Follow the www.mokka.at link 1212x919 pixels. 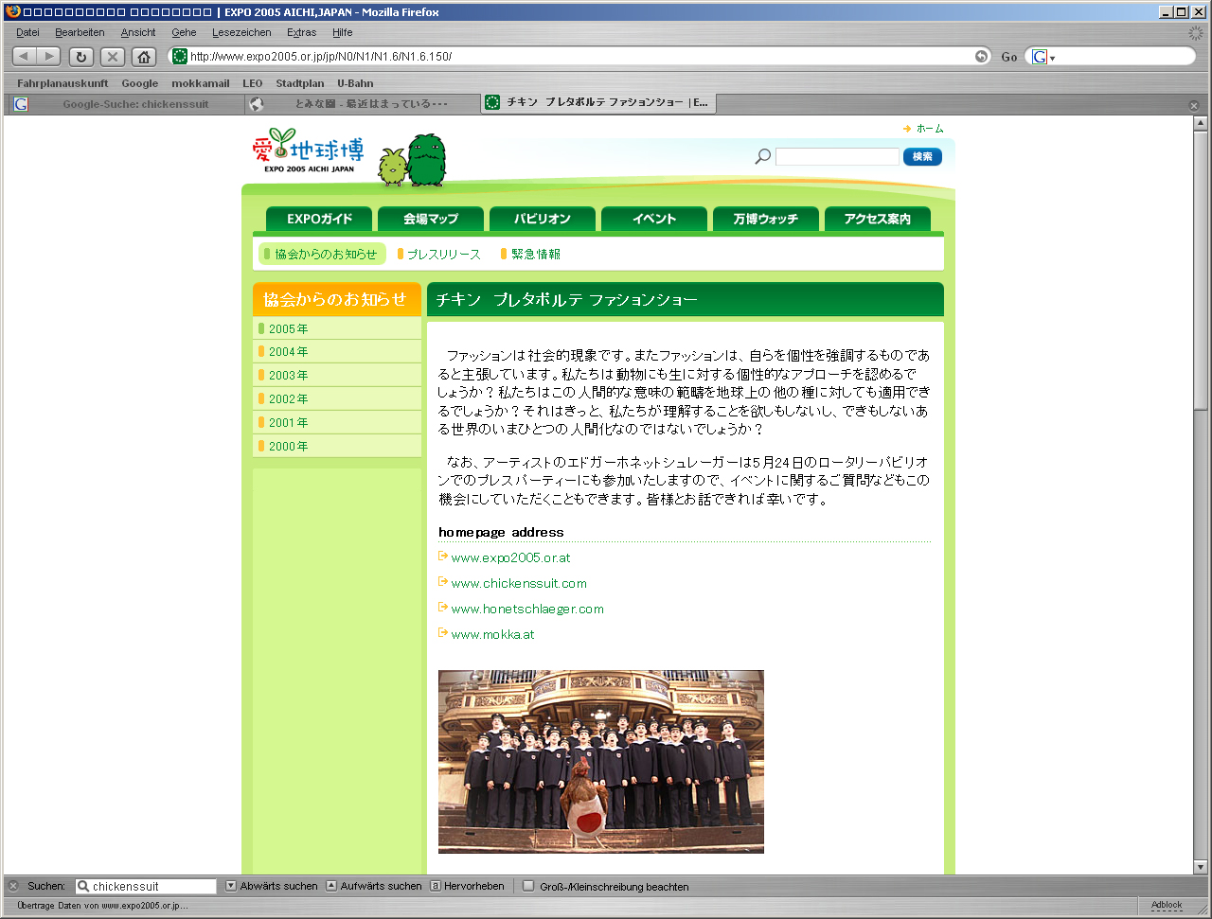pos(492,634)
